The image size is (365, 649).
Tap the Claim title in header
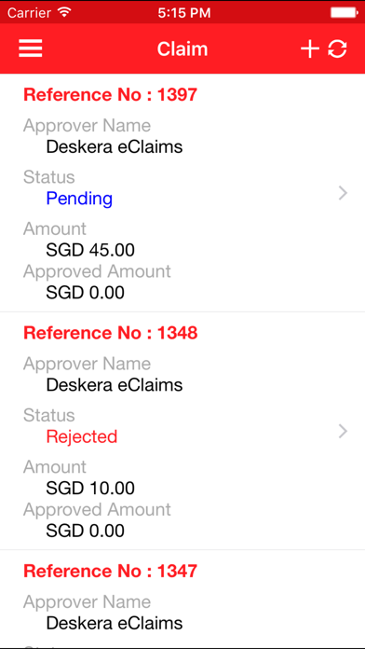tap(182, 49)
